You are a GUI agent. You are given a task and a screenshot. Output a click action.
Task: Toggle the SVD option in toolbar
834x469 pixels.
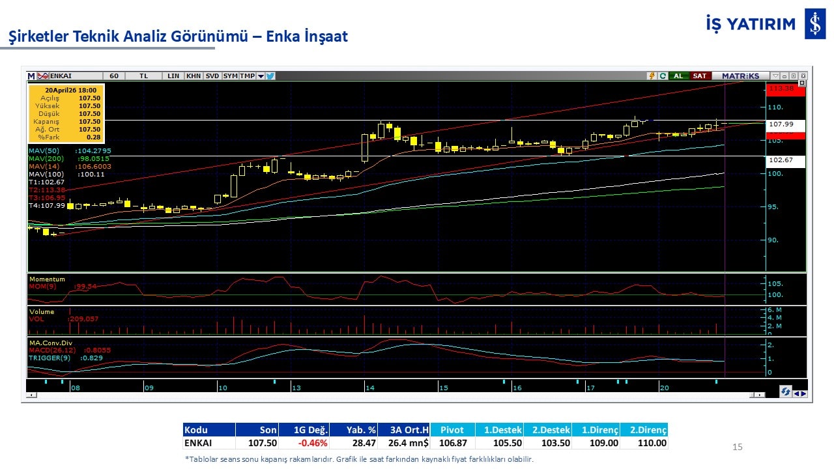pos(212,76)
